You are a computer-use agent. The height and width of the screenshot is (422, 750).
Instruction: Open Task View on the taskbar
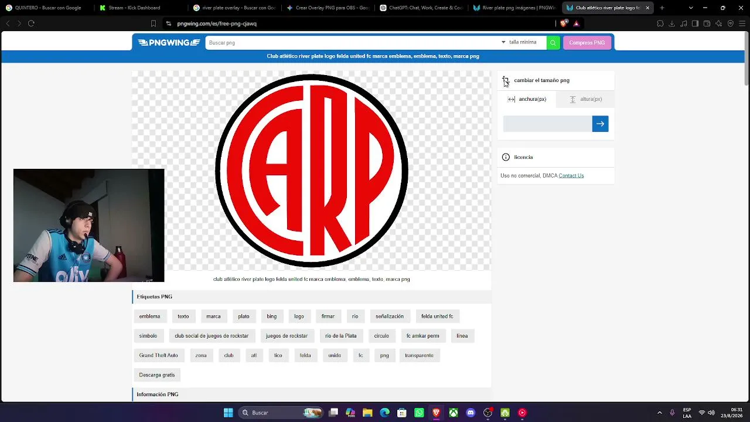(333, 413)
